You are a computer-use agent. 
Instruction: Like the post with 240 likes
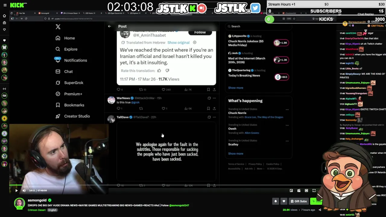pyautogui.click(x=166, y=90)
